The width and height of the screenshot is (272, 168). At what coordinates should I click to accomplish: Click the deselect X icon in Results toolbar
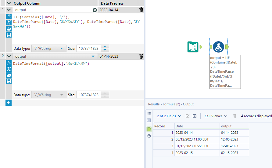tap(195, 116)
